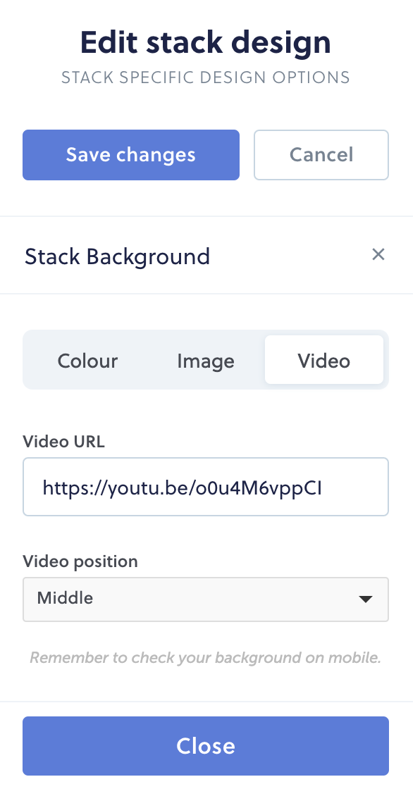This screenshot has height=796, width=420.
Task: Click the Edit stack design heading
Action: point(206,43)
